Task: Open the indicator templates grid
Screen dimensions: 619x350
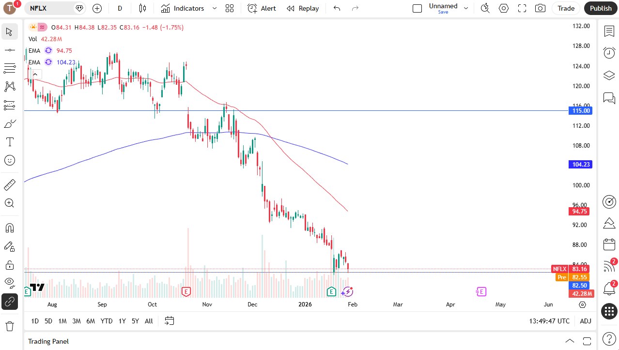Action: click(x=230, y=8)
